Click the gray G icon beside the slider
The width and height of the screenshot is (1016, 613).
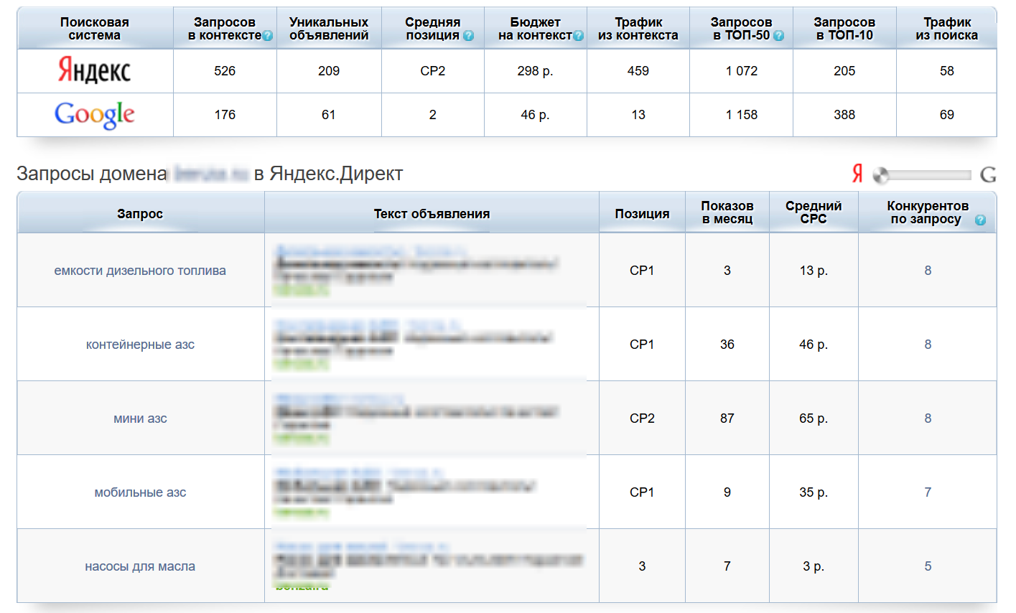988,174
